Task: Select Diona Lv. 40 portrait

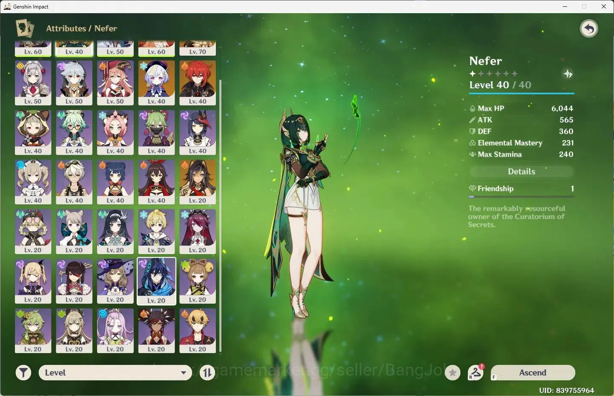Action: pos(115,133)
